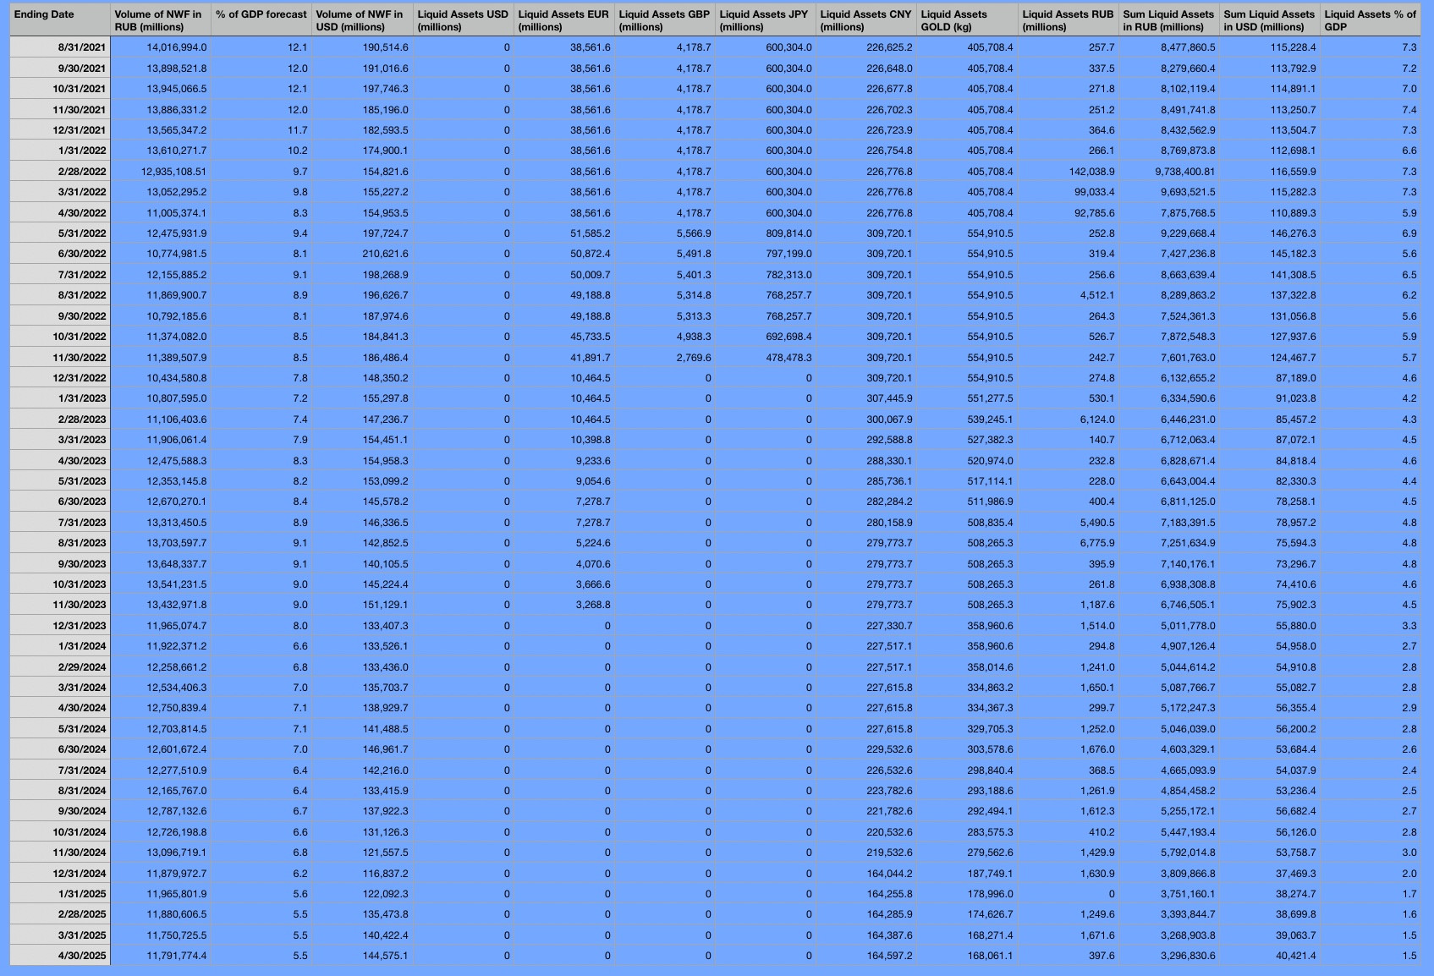This screenshot has height=976, width=1434.
Task: Click cell 7,427,236.8 for 6/30/2022
Action: coord(1169,254)
